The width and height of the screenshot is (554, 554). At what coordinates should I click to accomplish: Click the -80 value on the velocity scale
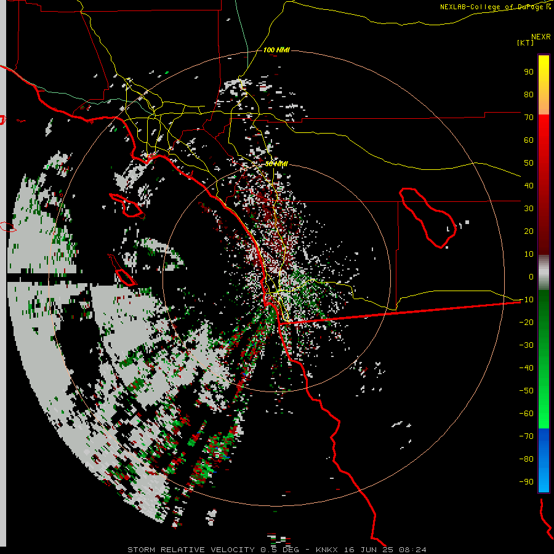[x=526, y=459]
